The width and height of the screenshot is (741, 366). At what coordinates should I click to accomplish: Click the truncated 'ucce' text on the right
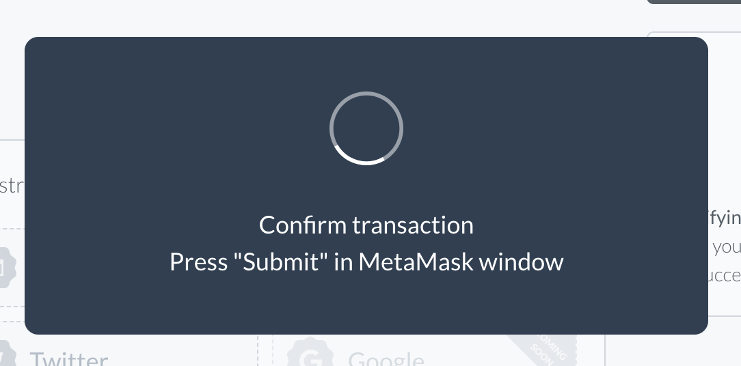(x=724, y=275)
